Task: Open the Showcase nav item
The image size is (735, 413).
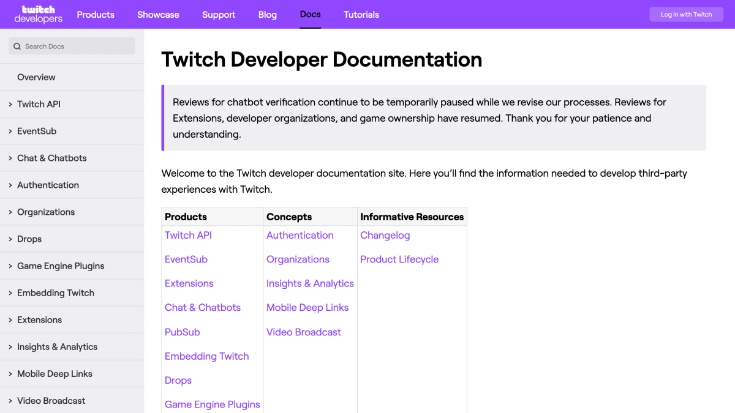Action: [158, 15]
